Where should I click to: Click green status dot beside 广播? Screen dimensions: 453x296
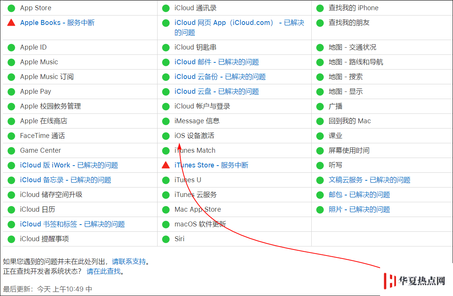click(320, 106)
